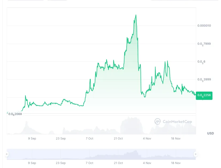Click the 0.0₅7999 price axis label
The width and height of the screenshot is (221, 168).
coord(204,44)
